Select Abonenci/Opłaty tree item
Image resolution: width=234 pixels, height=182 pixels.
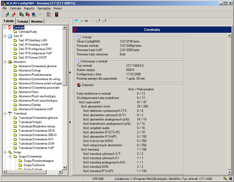click(x=30, y=105)
